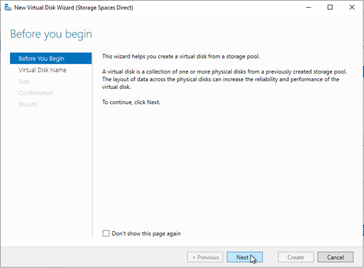Screen dimensions: 364x268
Task: Select the Results step in the sidebar
Action: tap(28, 104)
